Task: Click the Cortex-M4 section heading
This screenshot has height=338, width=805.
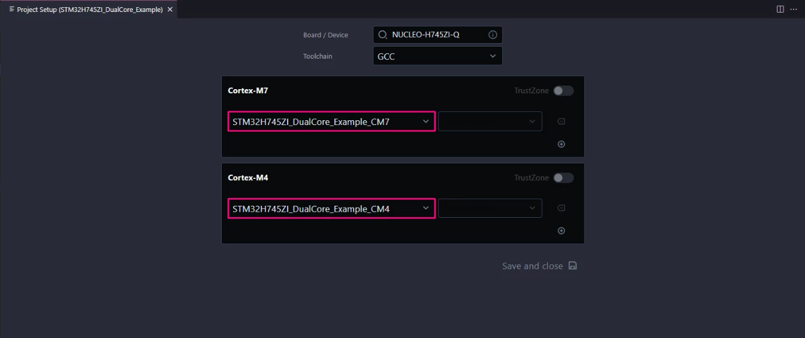Action: tap(248, 178)
